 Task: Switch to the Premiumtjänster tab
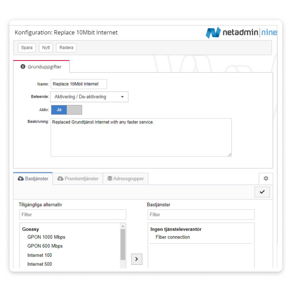coord(78,178)
